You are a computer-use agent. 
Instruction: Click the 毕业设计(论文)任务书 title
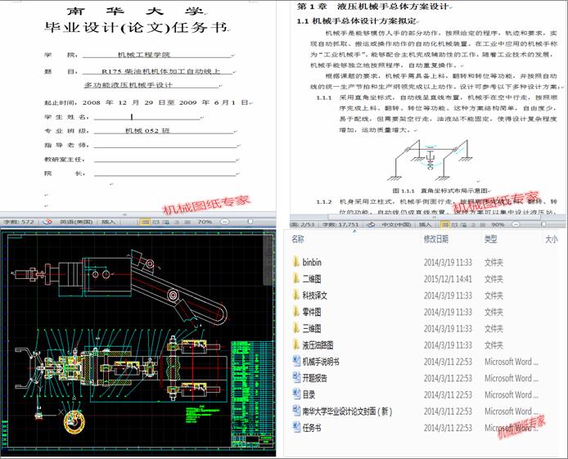pos(136,28)
